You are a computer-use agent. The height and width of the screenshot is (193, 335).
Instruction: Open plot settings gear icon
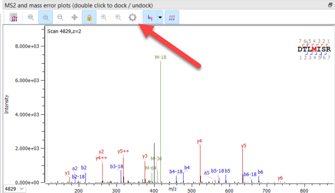click(x=132, y=17)
